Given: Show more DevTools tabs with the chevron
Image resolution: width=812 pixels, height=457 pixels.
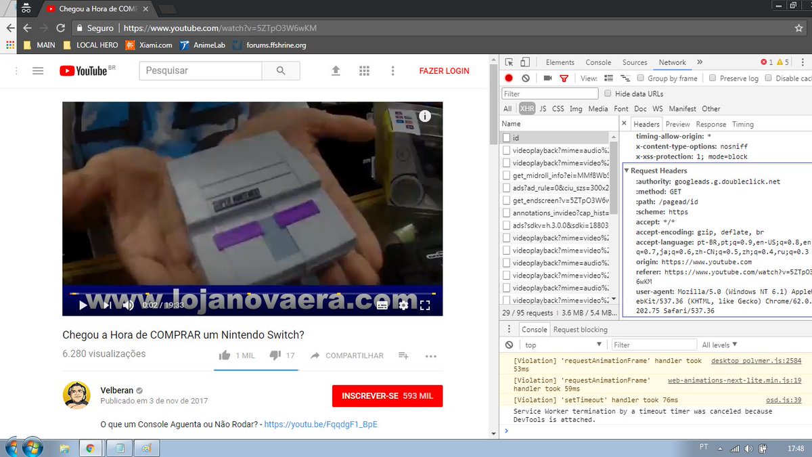Looking at the screenshot, I should pyautogui.click(x=700, y=62).
